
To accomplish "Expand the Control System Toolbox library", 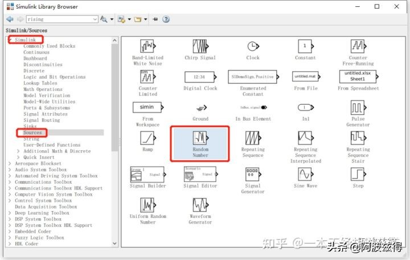I will click(10, 201).
